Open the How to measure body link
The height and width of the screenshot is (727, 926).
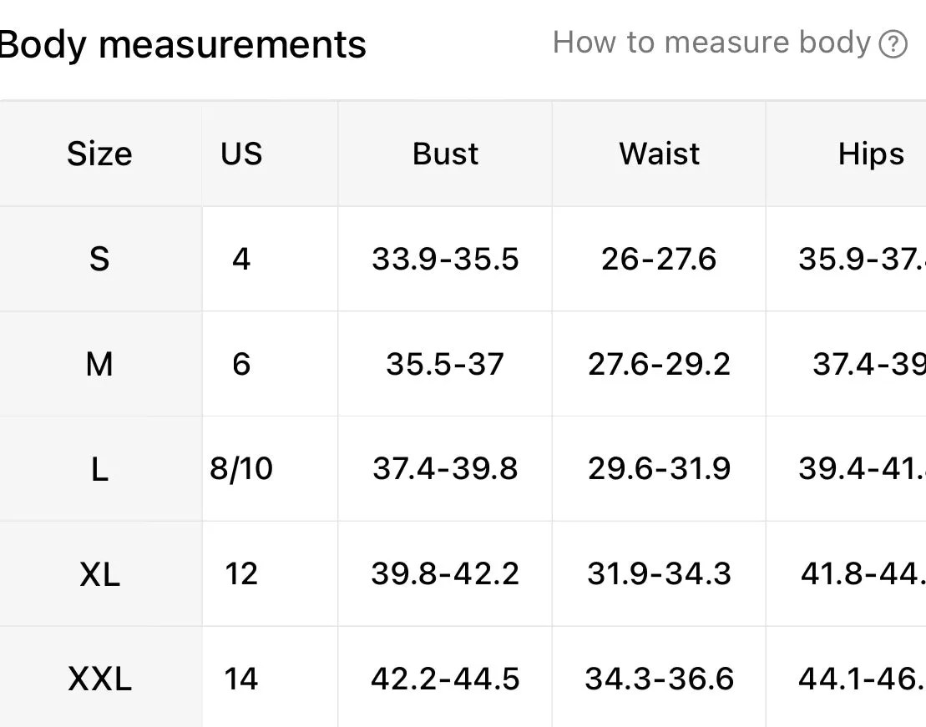click(x=711, y=43)
